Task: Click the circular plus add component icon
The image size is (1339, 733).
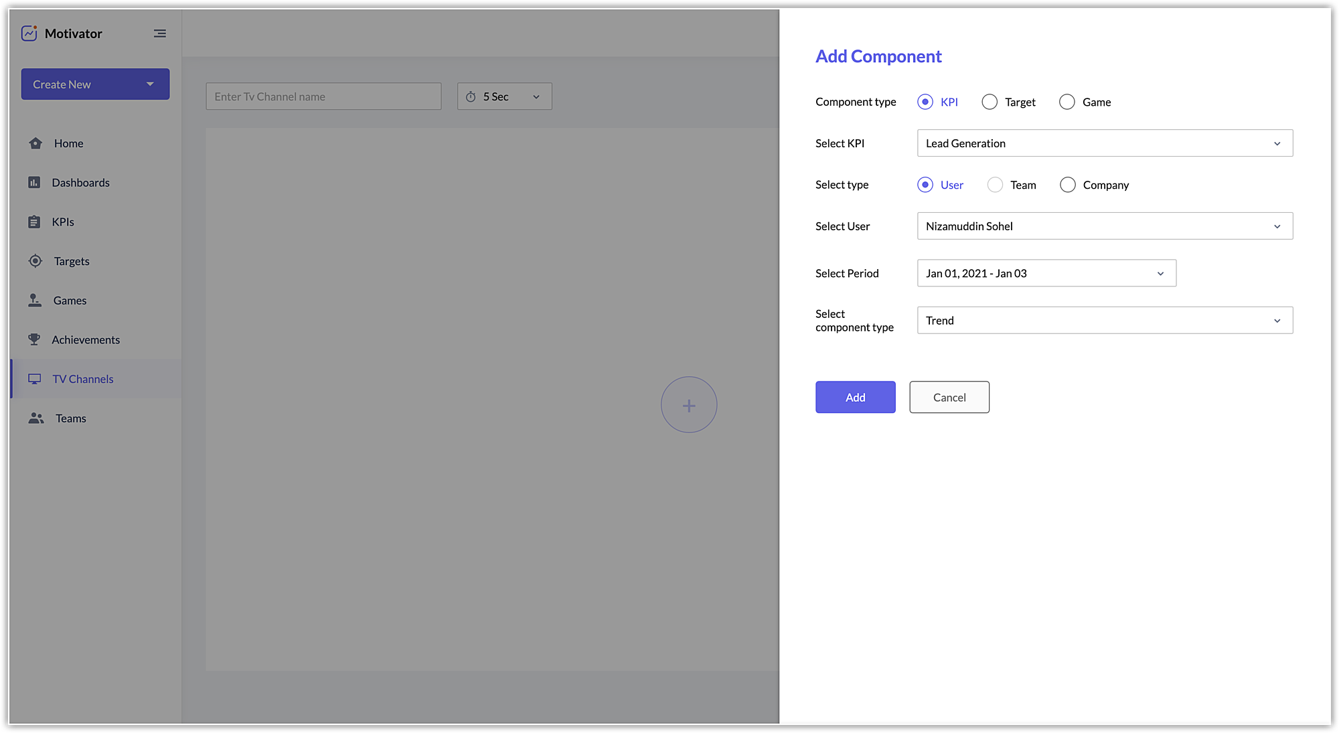Action: click(688, 405)
